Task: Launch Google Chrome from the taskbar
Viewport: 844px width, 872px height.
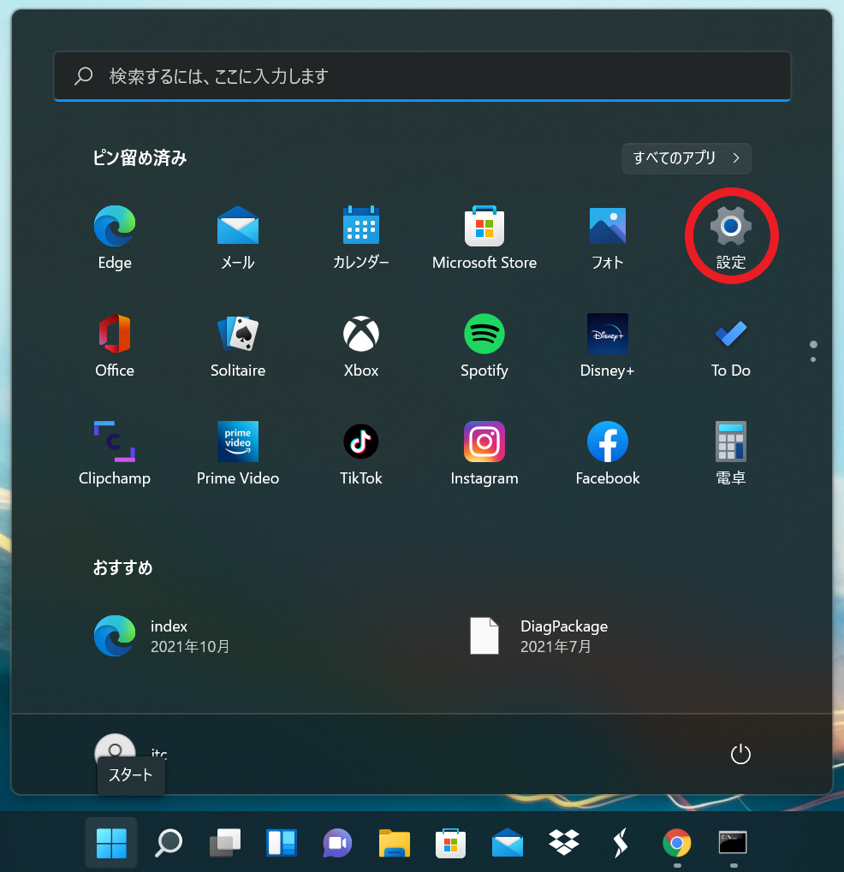Action: 676,843
